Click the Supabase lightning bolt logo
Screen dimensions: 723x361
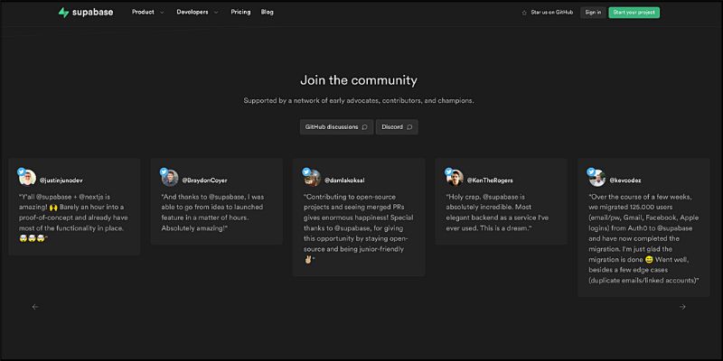[63, 13]
